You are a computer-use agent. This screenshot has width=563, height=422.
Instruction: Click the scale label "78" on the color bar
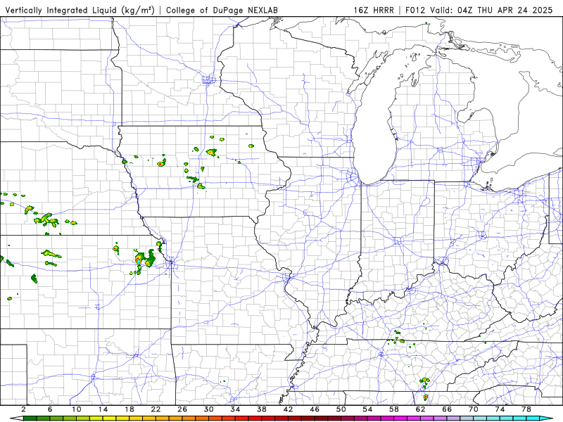[x=526, y=409]
